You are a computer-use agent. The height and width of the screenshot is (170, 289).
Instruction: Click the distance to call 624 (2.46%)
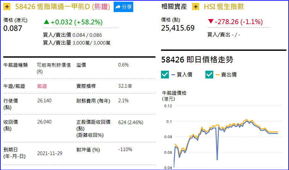point(131,122)
